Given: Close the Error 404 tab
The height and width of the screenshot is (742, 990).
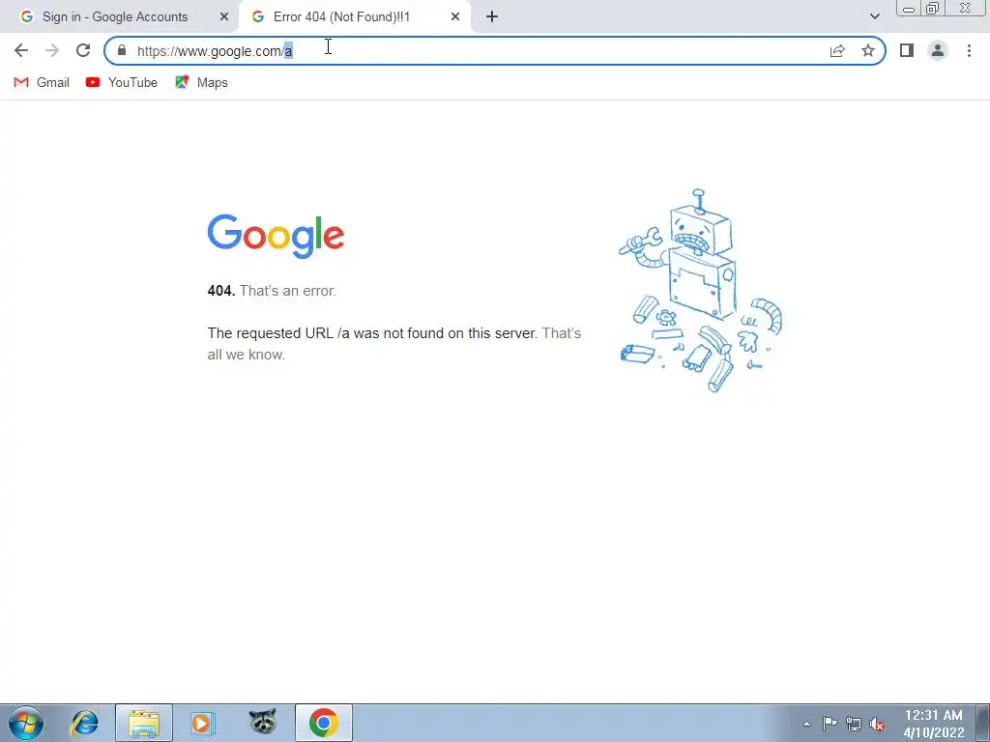Looking at the screenshot, I should [x=455, y=17].
